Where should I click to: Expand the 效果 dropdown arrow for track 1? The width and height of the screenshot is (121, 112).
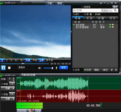coord(13,99)
